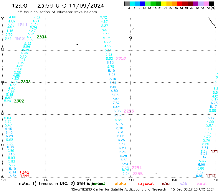
Task: Click the wave height value '7.15'
Action: click(113, 79)
